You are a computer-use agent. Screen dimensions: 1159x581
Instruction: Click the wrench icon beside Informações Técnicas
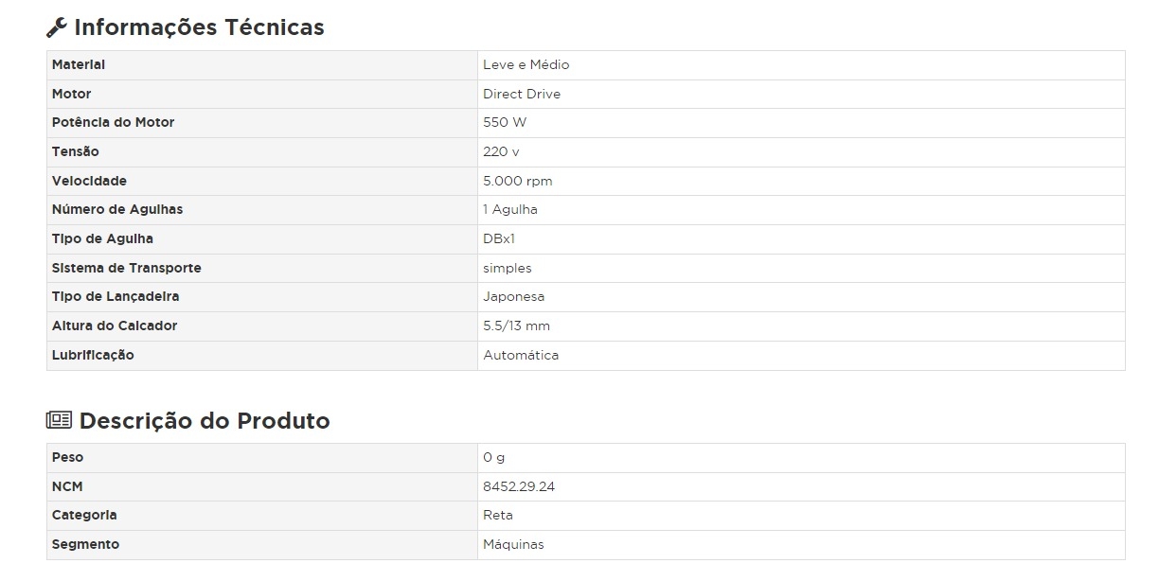pyautogui.click(x=57, y=27)
